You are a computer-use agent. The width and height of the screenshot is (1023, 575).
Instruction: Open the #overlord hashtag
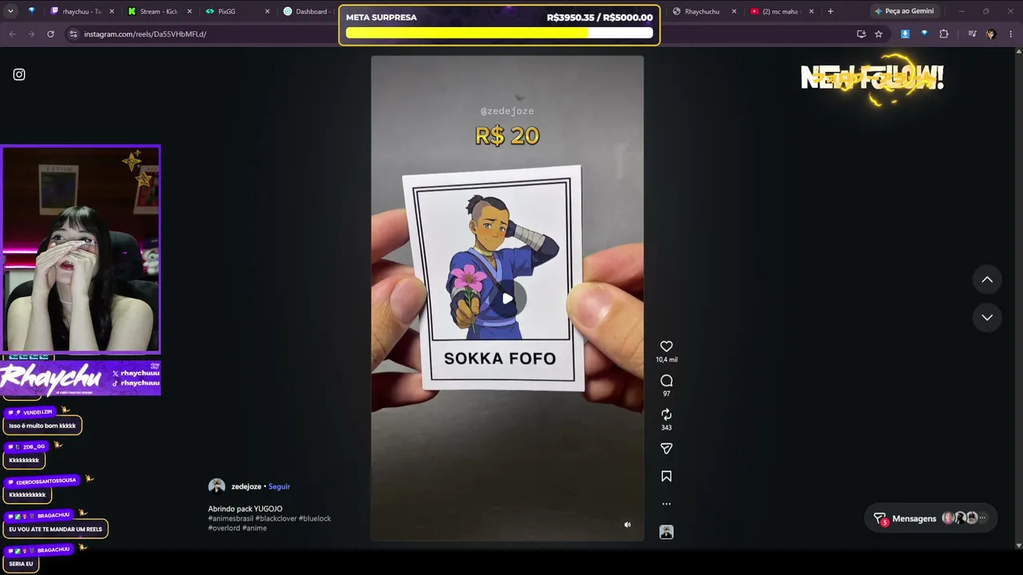click(224, 528)
